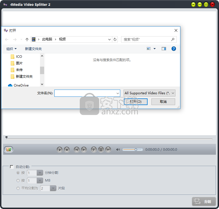Open help with the question mark icon
This screenshot has width=219, height=209.
click(x=173, y=49)
